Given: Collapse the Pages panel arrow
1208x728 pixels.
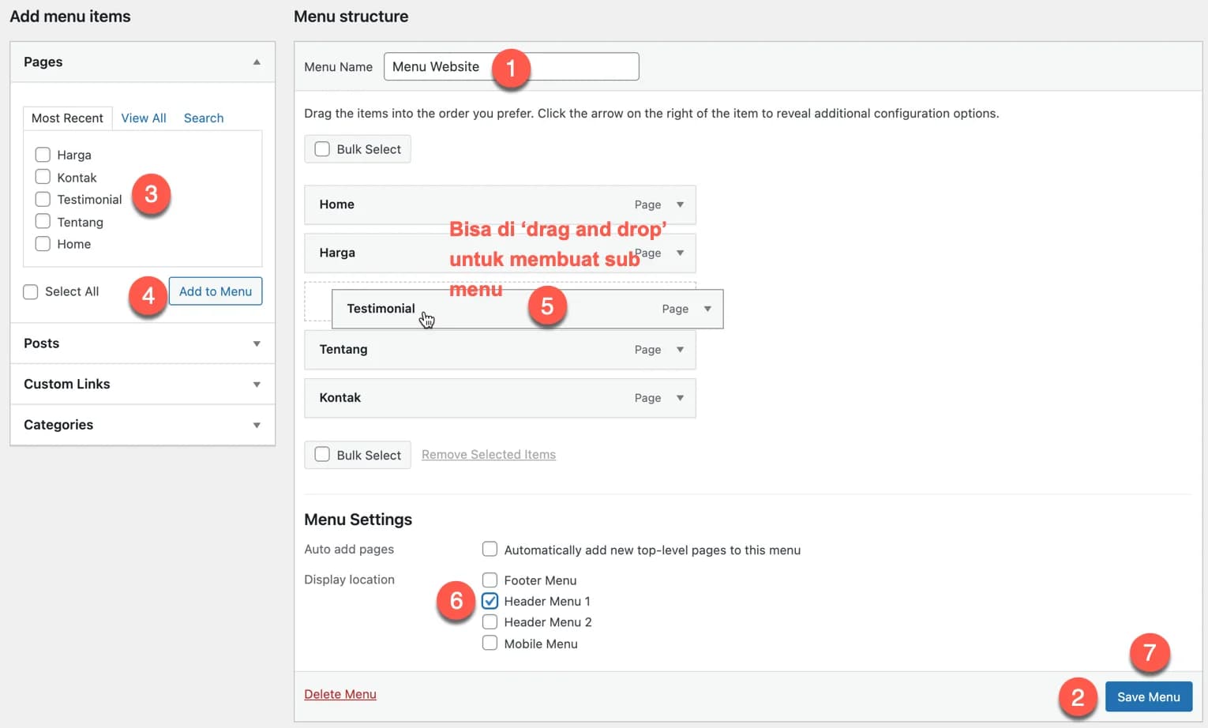Looking at the screenshot, I should click(x=257, y=62).
